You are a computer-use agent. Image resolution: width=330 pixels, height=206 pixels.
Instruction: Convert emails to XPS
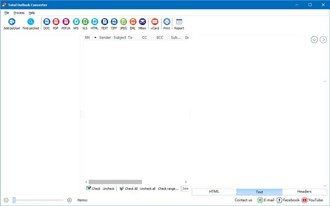[76, 24]
